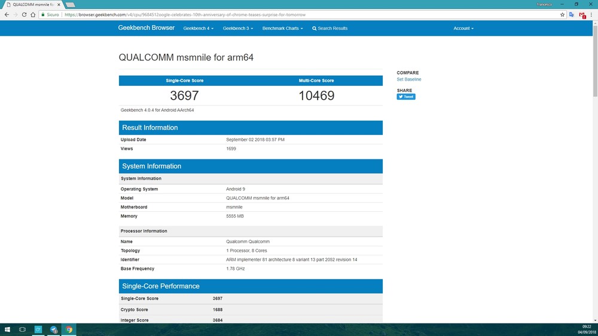598x336 pixels.
Task: Open the Chrome three-dot menu
Action: point(591,14)
